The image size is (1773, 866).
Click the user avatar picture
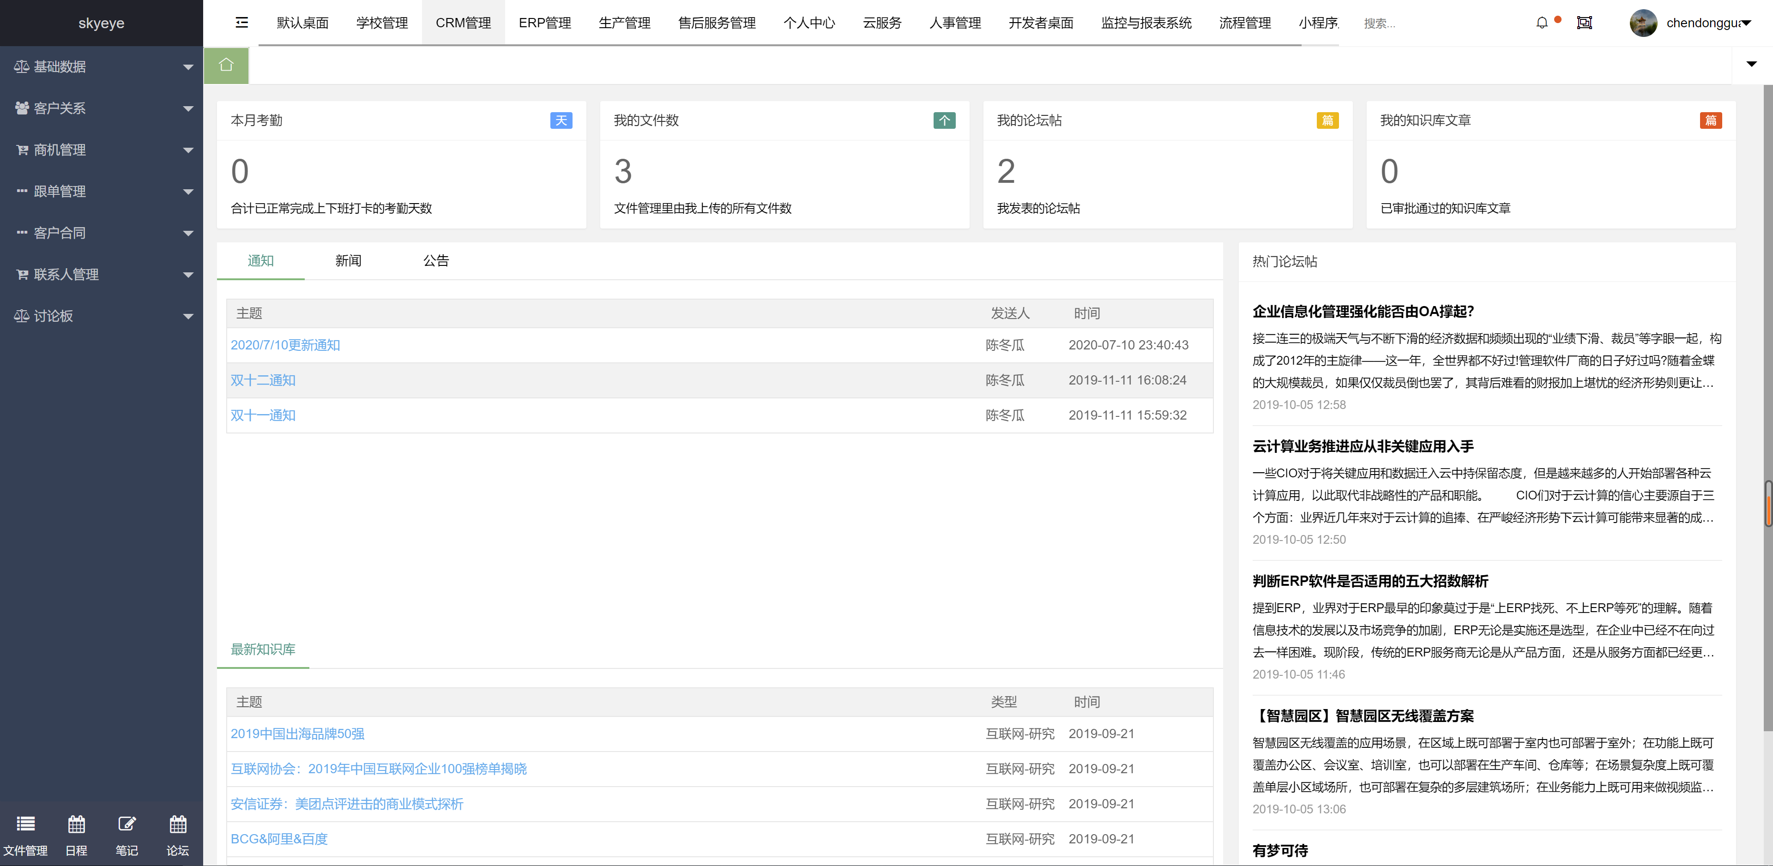(1643, 23)
